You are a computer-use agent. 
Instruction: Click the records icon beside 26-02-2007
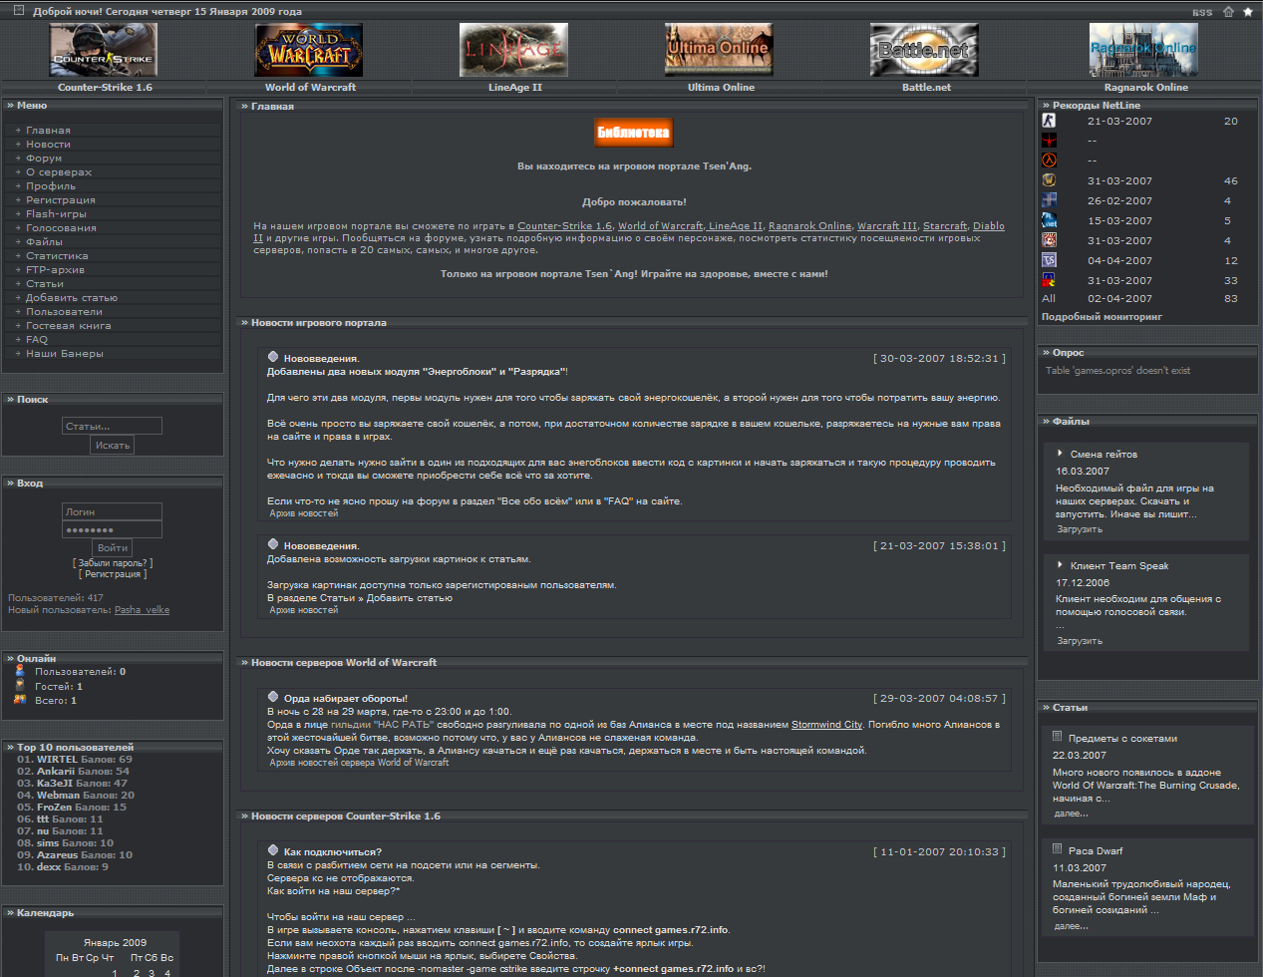tap(1049, 200)
